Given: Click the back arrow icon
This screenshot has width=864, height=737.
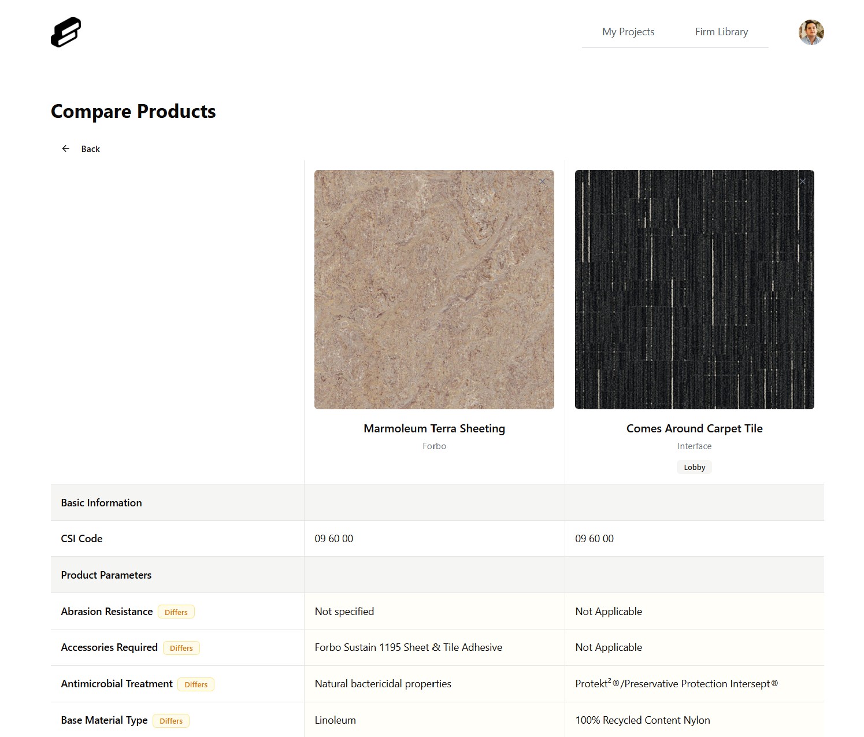Looking at the screenshot, I should [x=66, y=149].
